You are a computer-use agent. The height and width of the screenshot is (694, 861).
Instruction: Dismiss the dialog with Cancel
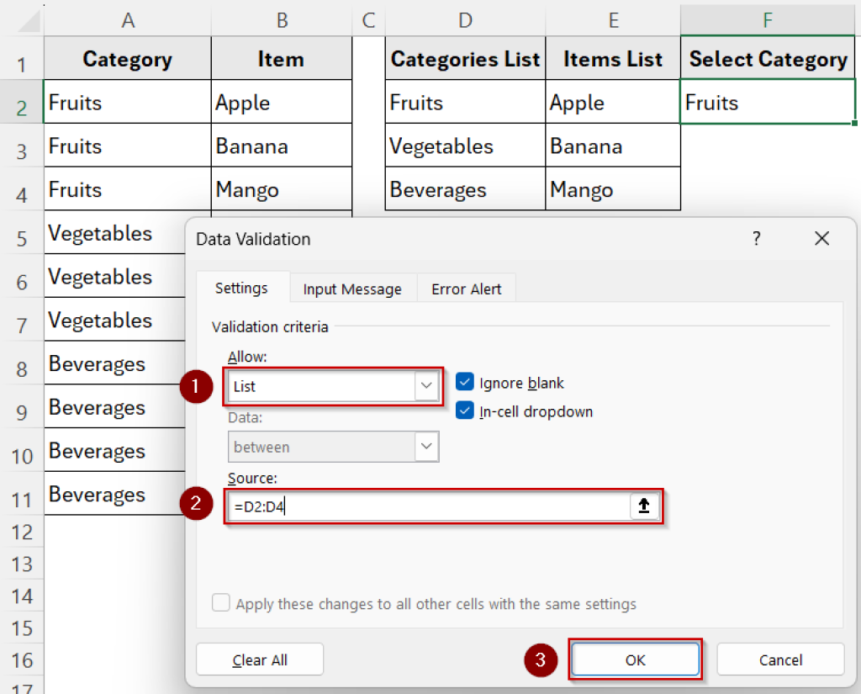779,660
